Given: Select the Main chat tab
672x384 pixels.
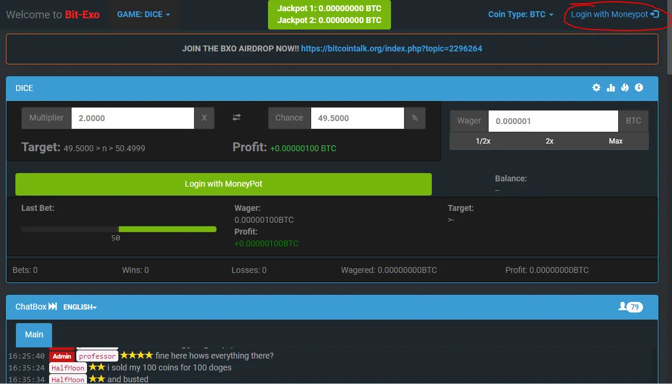Looking at the screenshot, I should 34,335.
